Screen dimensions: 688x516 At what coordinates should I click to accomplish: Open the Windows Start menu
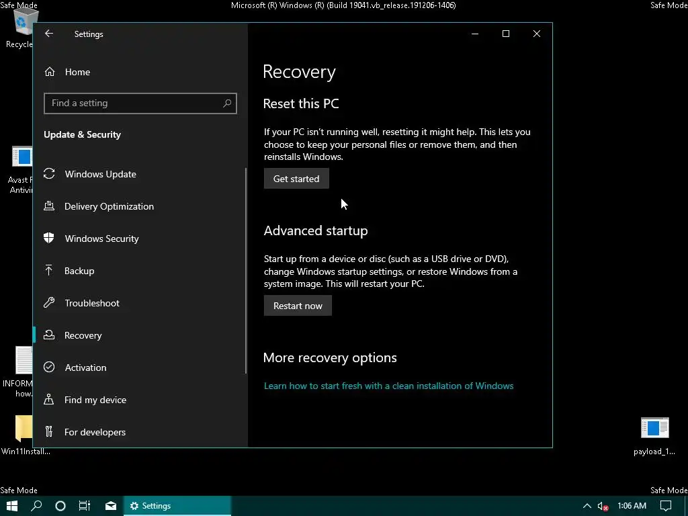[x=12, y=506]
